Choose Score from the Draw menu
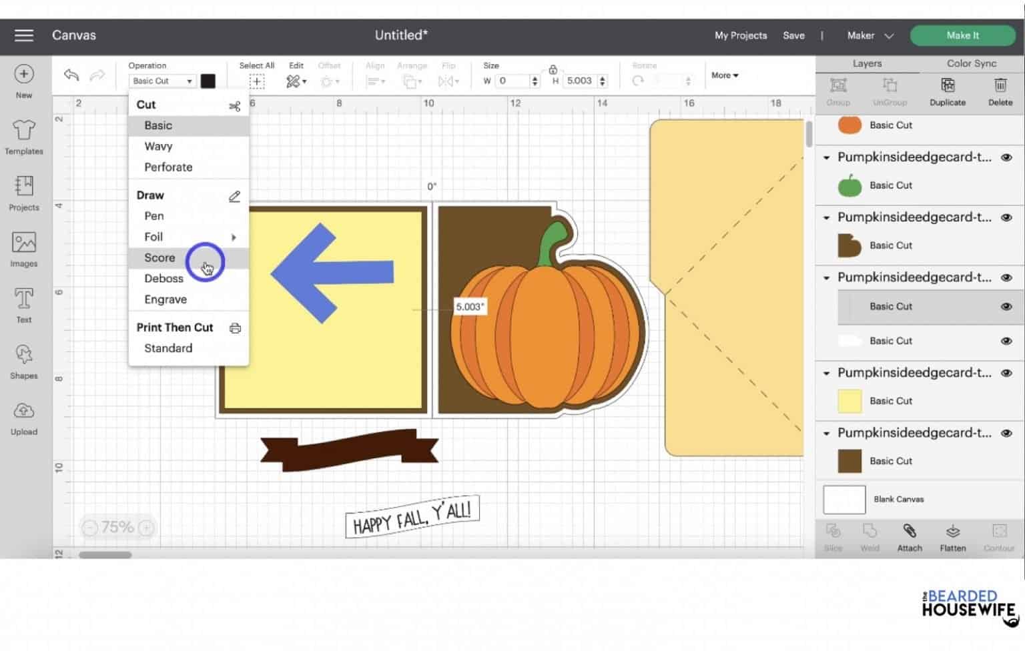Image resolution: width=1025 pixels, height=651 pixels. click(159, 257)
